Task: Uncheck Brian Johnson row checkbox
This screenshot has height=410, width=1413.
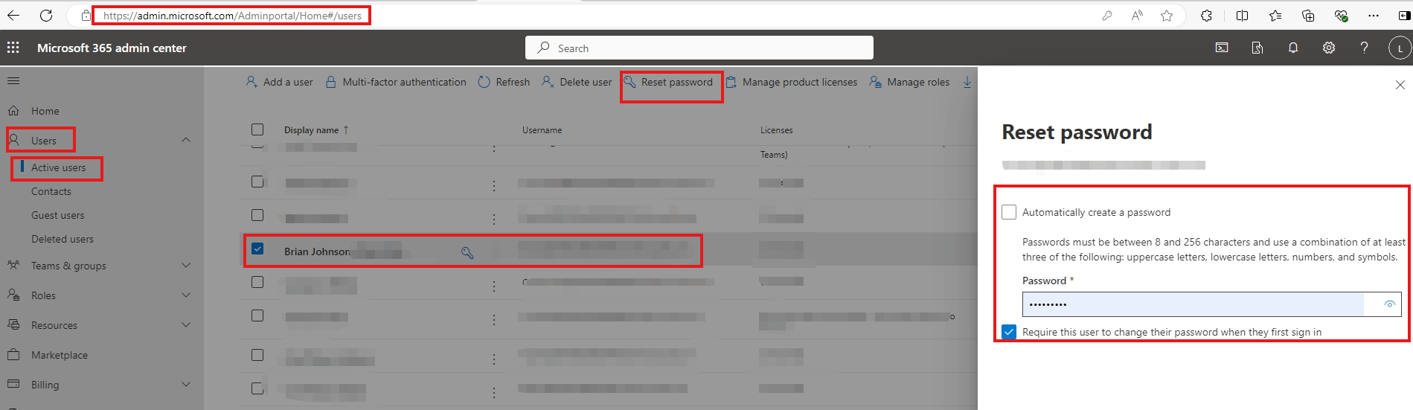Action: click(x=257, y=249)
